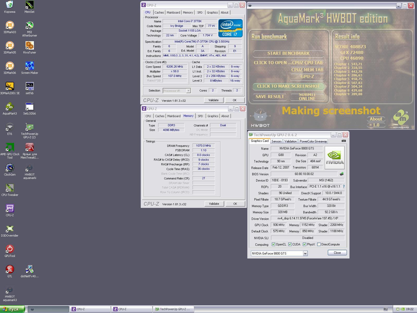Viewport: 417px width, 313px height.
Task: Launch MSI Afterburner shortcut
Action: coord(29,29)
